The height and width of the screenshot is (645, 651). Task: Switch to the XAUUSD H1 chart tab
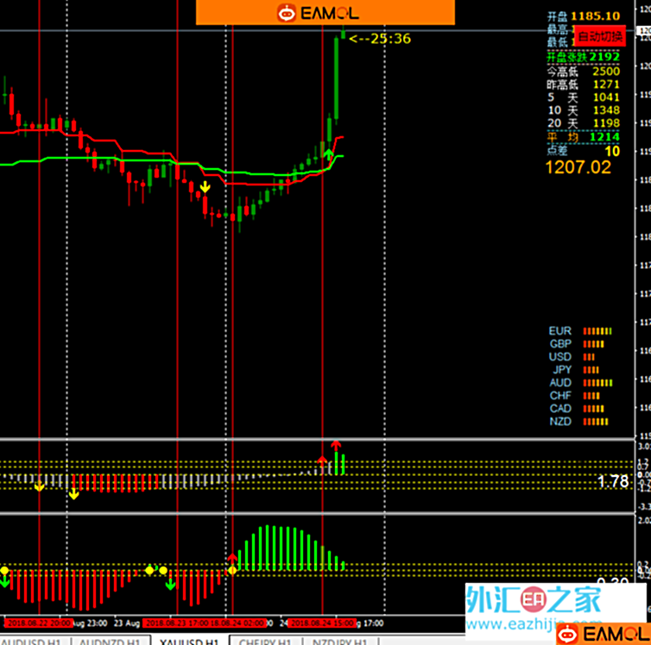tap(189, 639)
